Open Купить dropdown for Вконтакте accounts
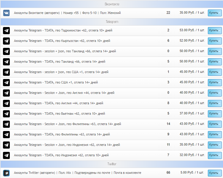This screenshot has width=223, height=178. (x=215, y=13)
